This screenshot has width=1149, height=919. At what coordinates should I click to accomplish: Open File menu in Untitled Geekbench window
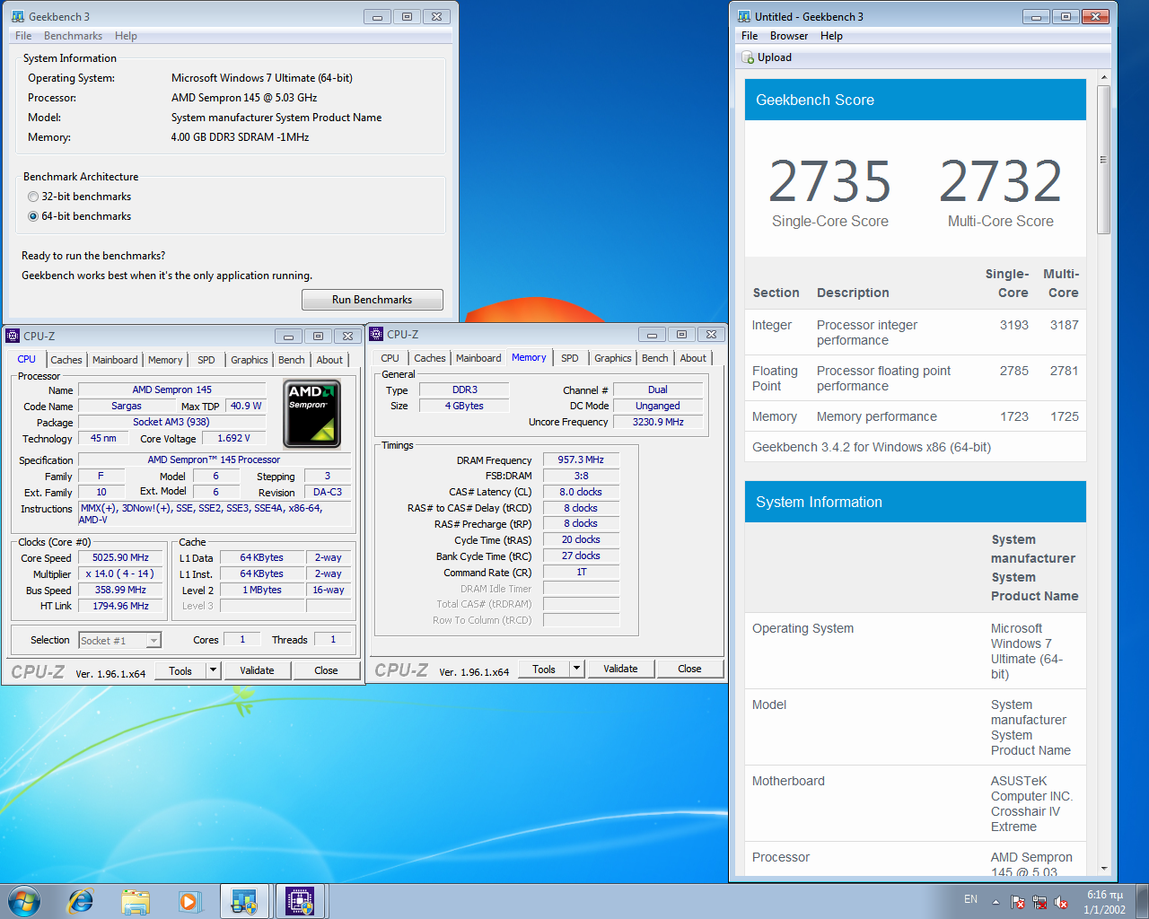(750, 36)
